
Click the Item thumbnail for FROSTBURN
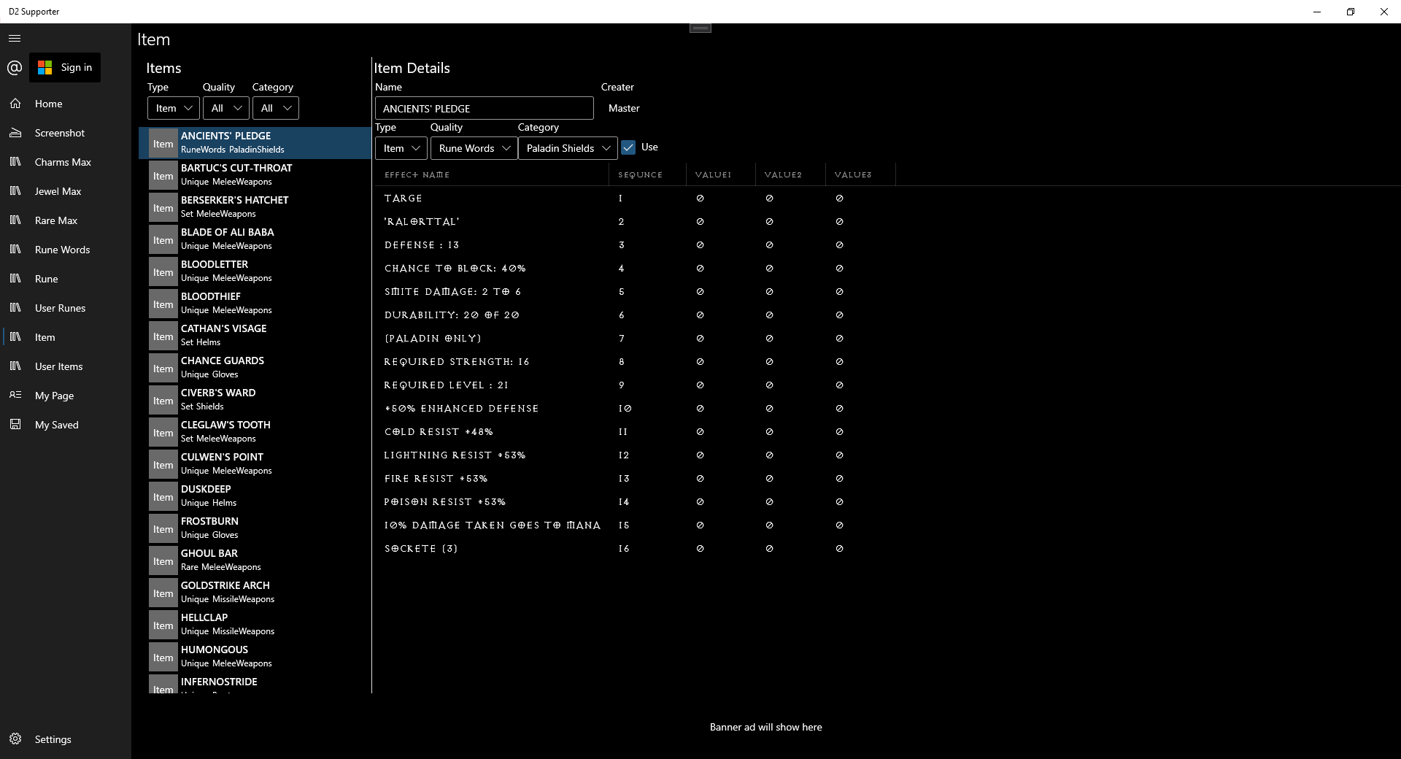(x=163, y=529)
